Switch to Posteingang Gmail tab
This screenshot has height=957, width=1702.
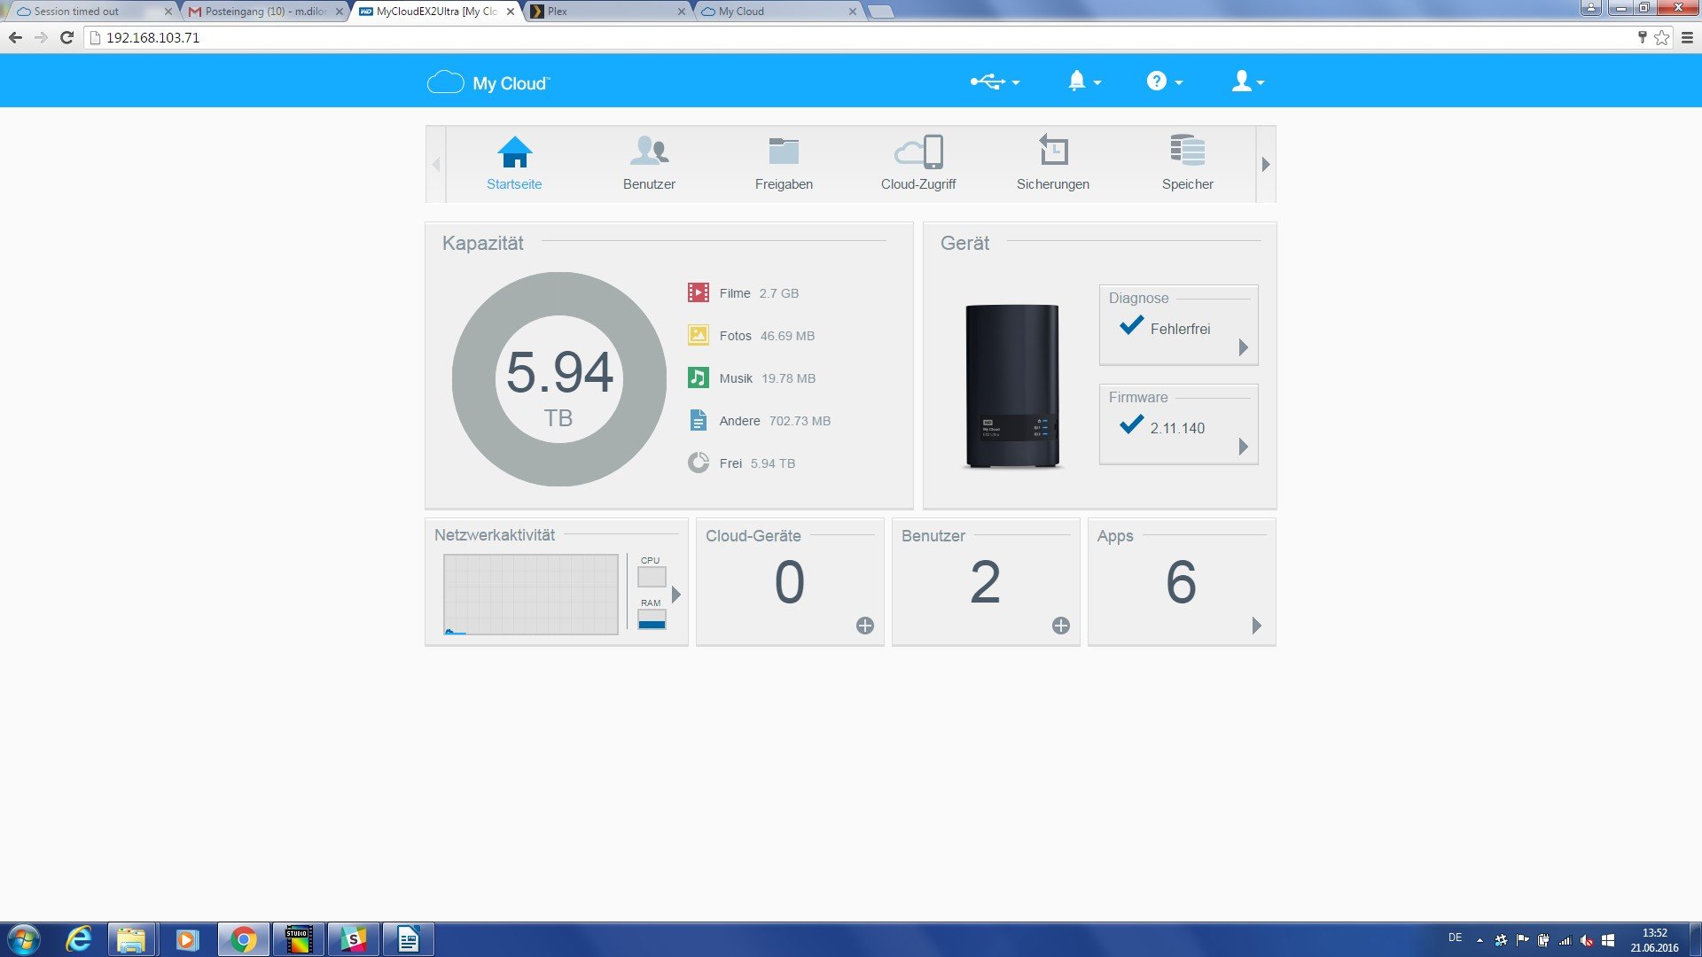(x=264, y=12)
